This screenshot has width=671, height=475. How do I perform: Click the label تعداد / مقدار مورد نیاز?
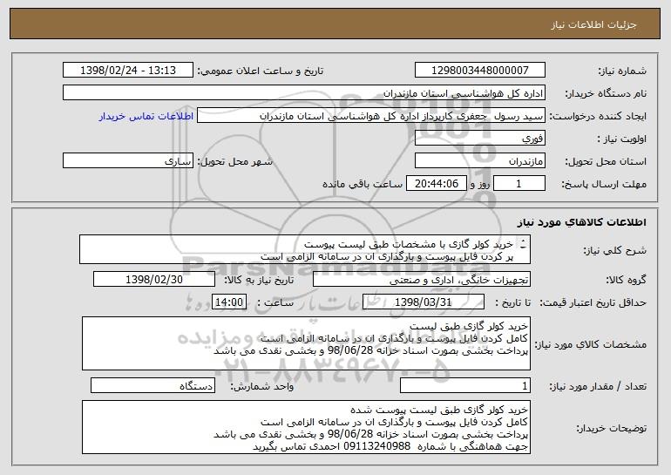pyautogui.click(x=598, y=386)
